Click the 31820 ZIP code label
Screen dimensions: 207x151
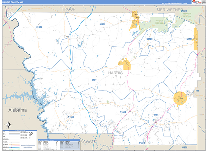[142, 143]
